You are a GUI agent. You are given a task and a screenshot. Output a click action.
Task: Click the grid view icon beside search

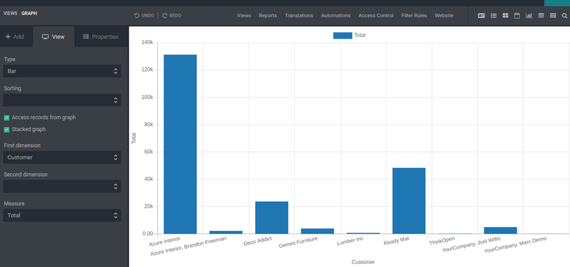tap(552, 16)
